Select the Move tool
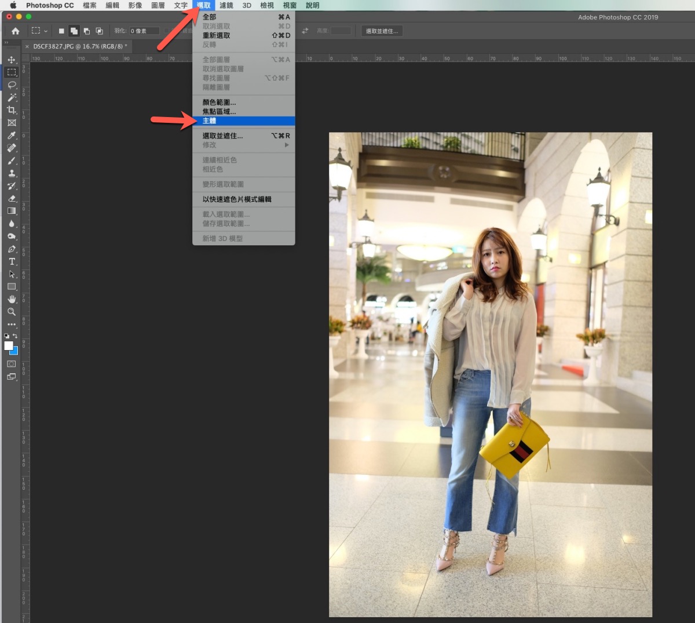This screenshot has height=623, width=695. pyautogui.click(x=12, y=60)
